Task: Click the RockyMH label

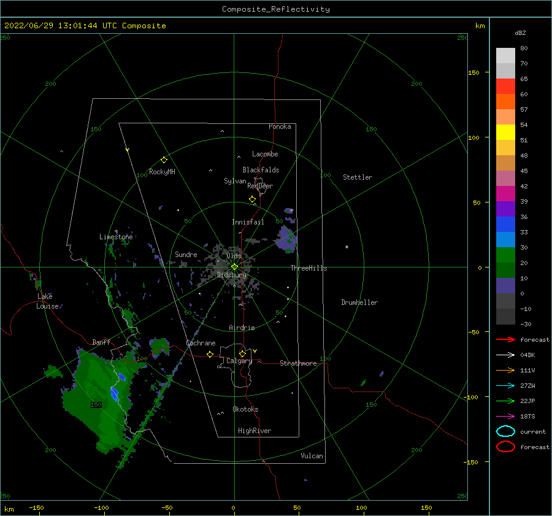Action: 162,172
